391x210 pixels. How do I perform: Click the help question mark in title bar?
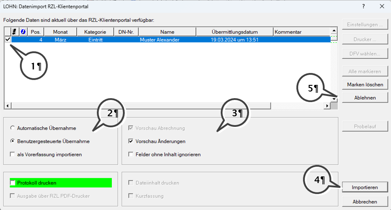[x=363, y=6]
